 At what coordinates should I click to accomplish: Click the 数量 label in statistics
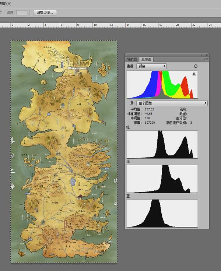[x=183, y=114]
